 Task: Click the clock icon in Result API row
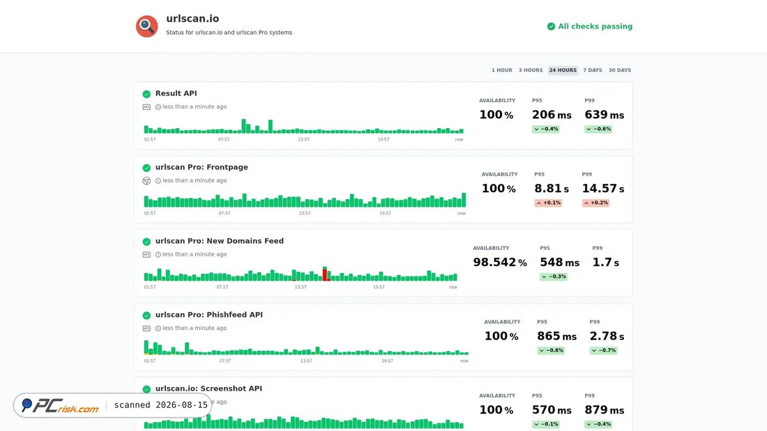[158, 107]
